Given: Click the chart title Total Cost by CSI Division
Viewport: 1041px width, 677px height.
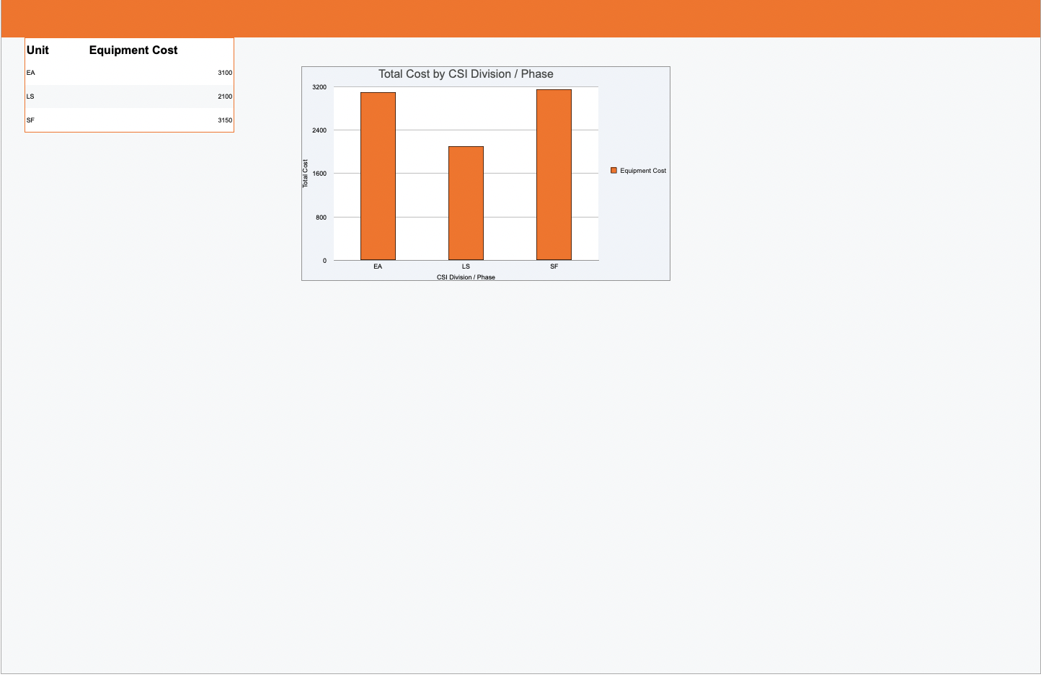Looking at the screenshot, I should 465,73.
